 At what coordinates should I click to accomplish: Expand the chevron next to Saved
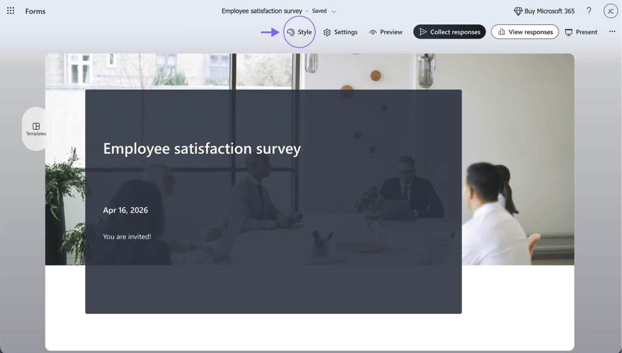[x=334, y=11]
